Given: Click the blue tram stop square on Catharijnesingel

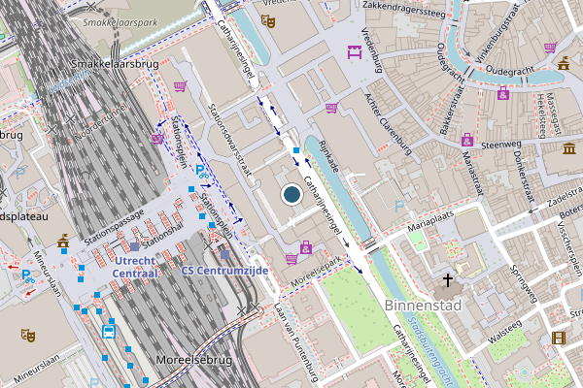Looking at the screenshot, I should [x=296, y=150].
